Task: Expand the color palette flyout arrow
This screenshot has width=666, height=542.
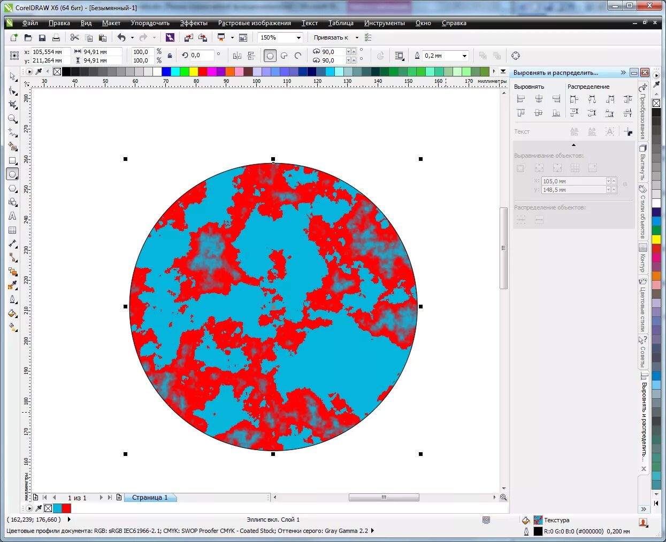Action: point(503,72)
